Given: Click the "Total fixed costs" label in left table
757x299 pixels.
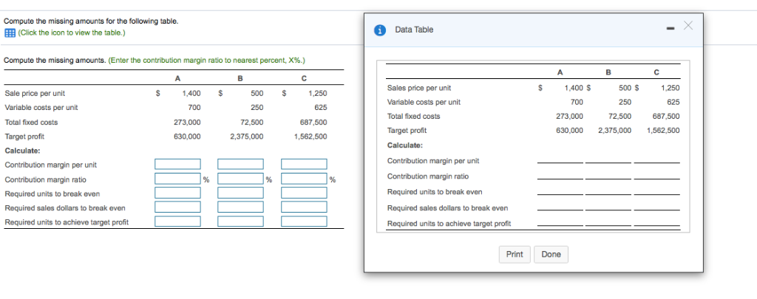Looking at the screenshot, I should (31, 122).
